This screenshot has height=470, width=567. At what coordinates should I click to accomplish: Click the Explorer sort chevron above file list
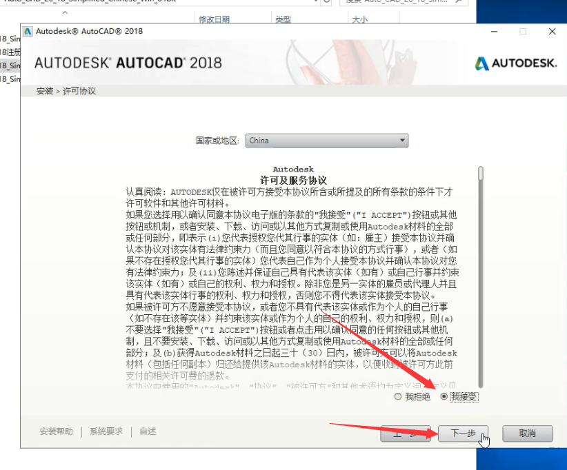click(65, 12)
